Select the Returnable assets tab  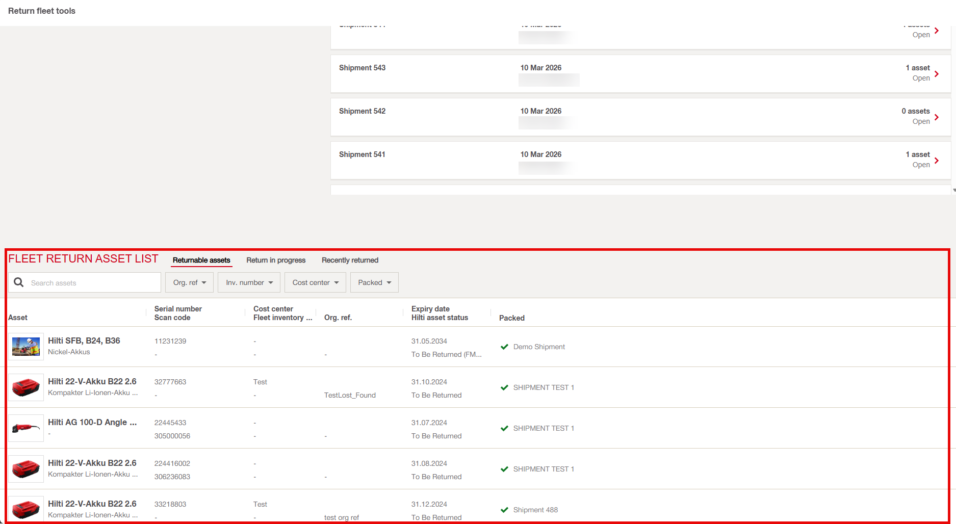tap(201, 260)
